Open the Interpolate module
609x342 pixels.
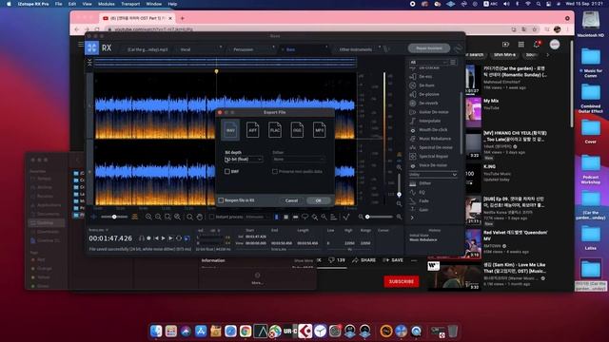coord(429,121)
